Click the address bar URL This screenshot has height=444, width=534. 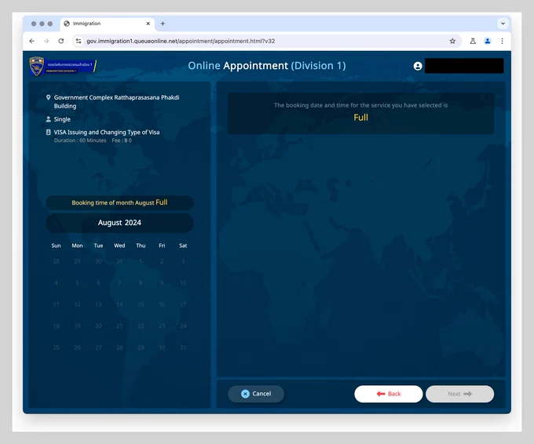(181, 41)
